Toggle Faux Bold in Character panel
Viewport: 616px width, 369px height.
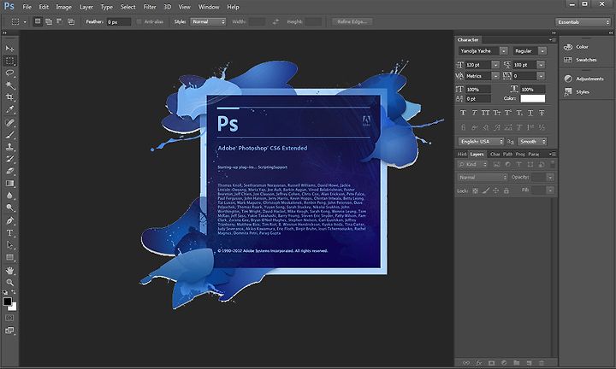pyautogui.click(x=463, y=113)
